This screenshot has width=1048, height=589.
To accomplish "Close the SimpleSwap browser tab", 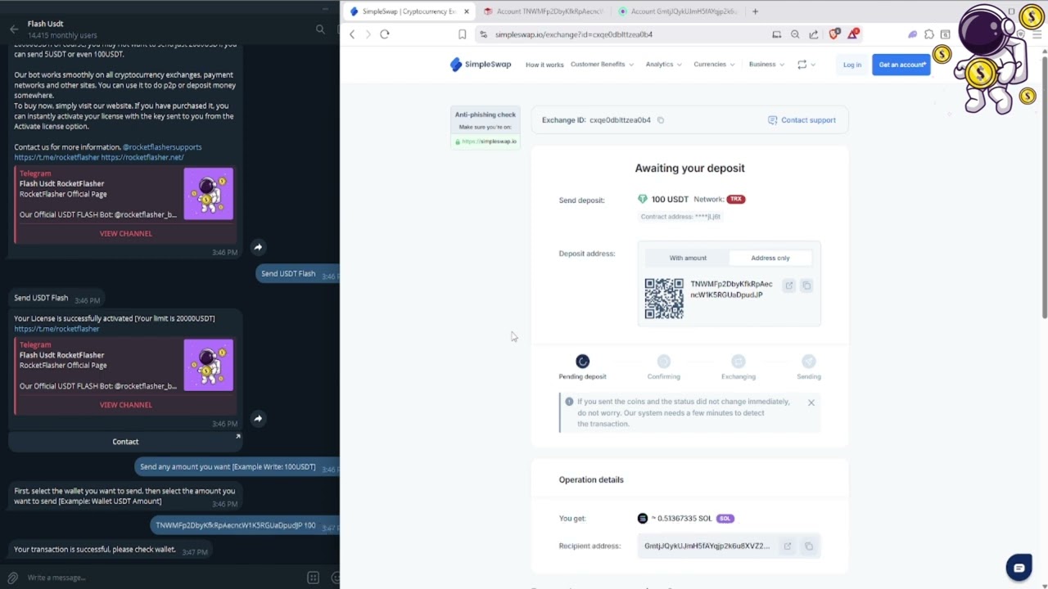I will [x=467, y=11].
